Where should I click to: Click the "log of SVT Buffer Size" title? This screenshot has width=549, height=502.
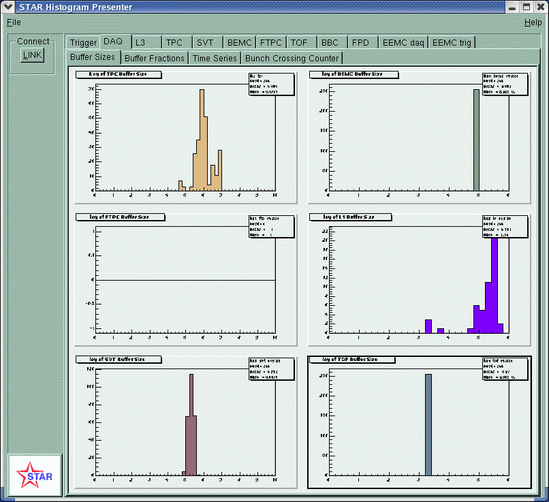(x=119, y=360)
